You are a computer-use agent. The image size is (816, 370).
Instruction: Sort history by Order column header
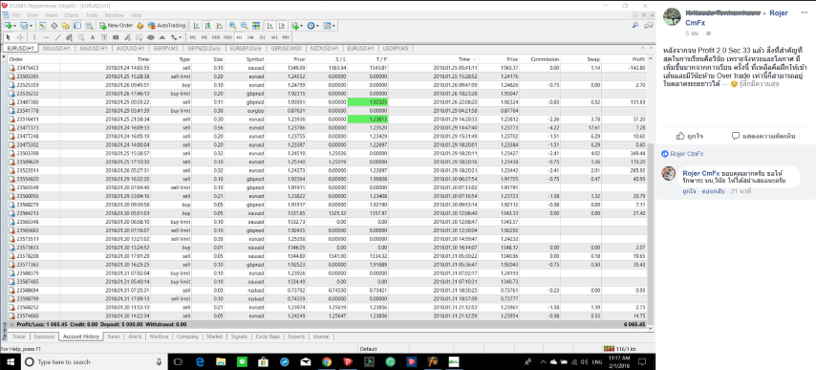click(x=16, y=59)
